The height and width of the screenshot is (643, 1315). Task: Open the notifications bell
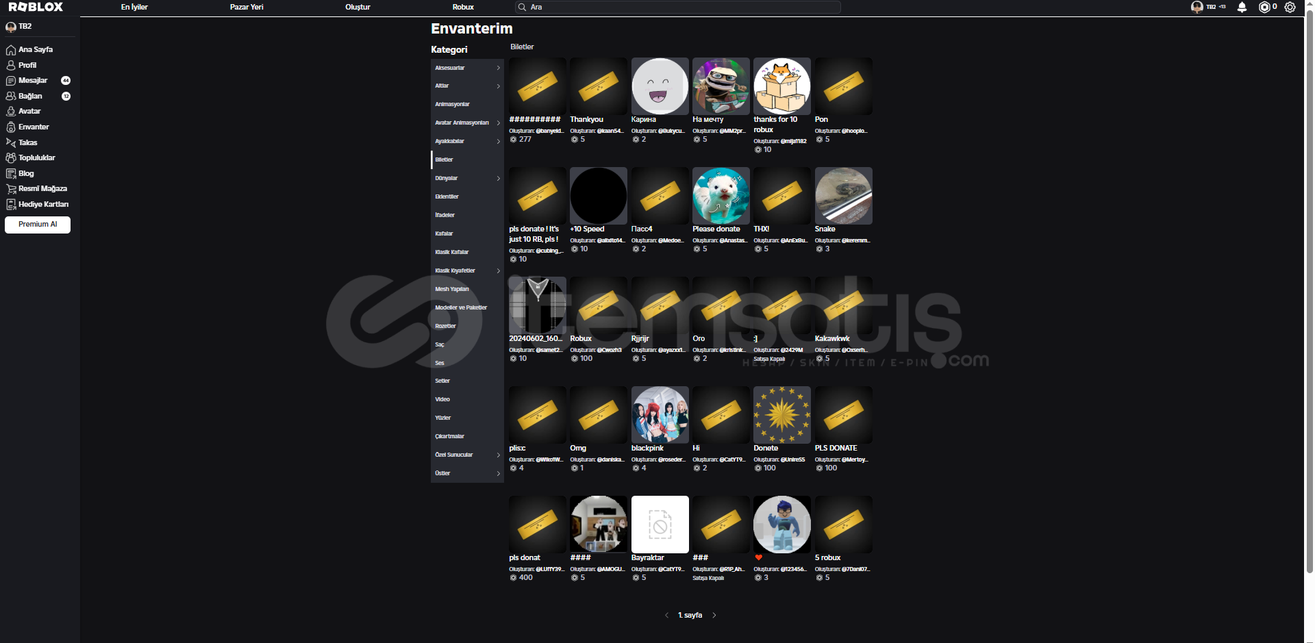pyautogui.click(x=1242, y=7)
